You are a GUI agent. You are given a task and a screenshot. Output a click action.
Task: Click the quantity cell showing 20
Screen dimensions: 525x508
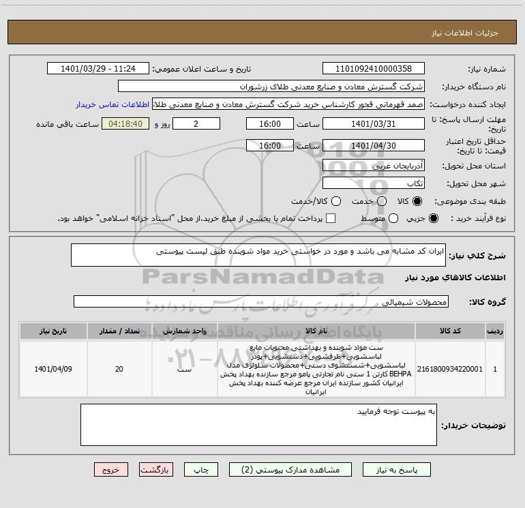coord(119,369)
